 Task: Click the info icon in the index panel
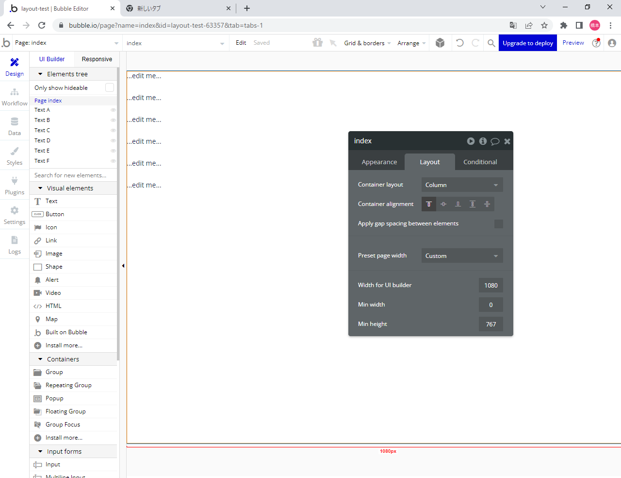coord(483,141)
